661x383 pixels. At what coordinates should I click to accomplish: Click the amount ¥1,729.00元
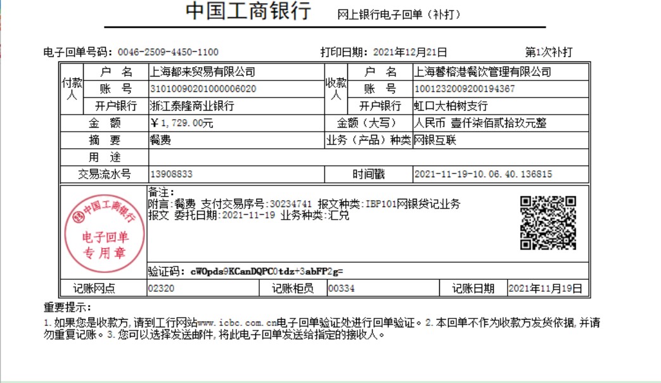[182, 123]
